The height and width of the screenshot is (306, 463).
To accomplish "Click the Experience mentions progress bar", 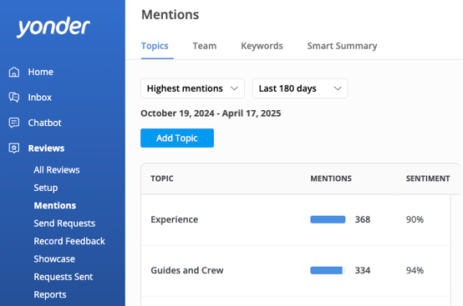I will (328, 219).
